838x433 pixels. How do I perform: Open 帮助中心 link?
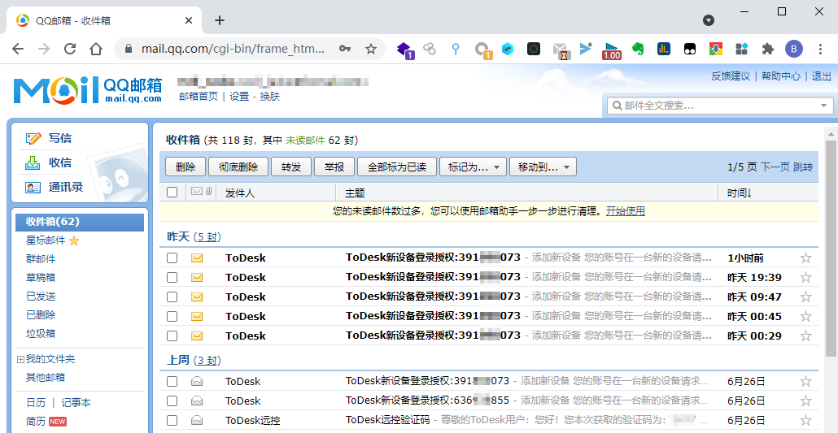[781, 76]
